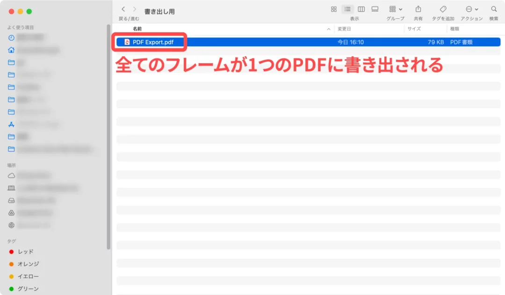
Task: Sort by Size (サイズ) column header
Action: [x=414, y=29]
